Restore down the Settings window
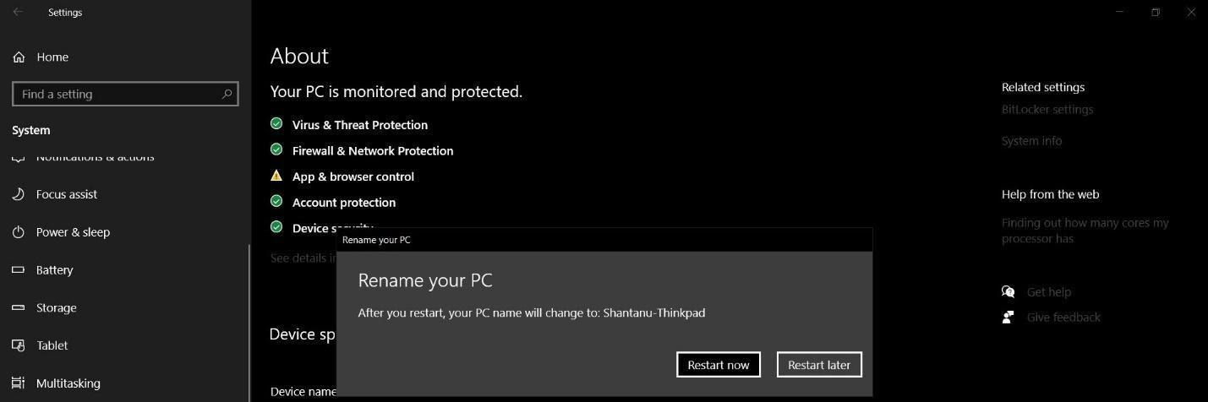Viewport: 1208px width, 402px height. click(x=1155, y=13)
